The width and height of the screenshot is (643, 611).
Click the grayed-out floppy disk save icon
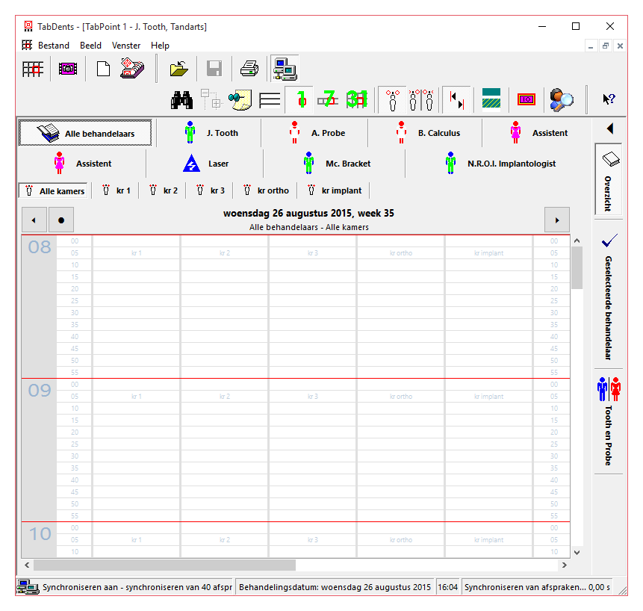click(214, 69)
